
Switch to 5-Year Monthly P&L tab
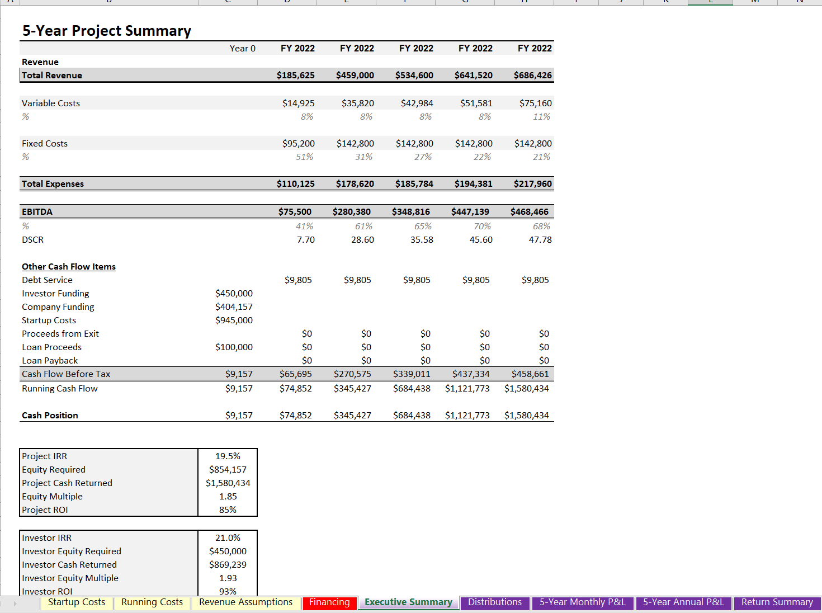click(583, 602)
